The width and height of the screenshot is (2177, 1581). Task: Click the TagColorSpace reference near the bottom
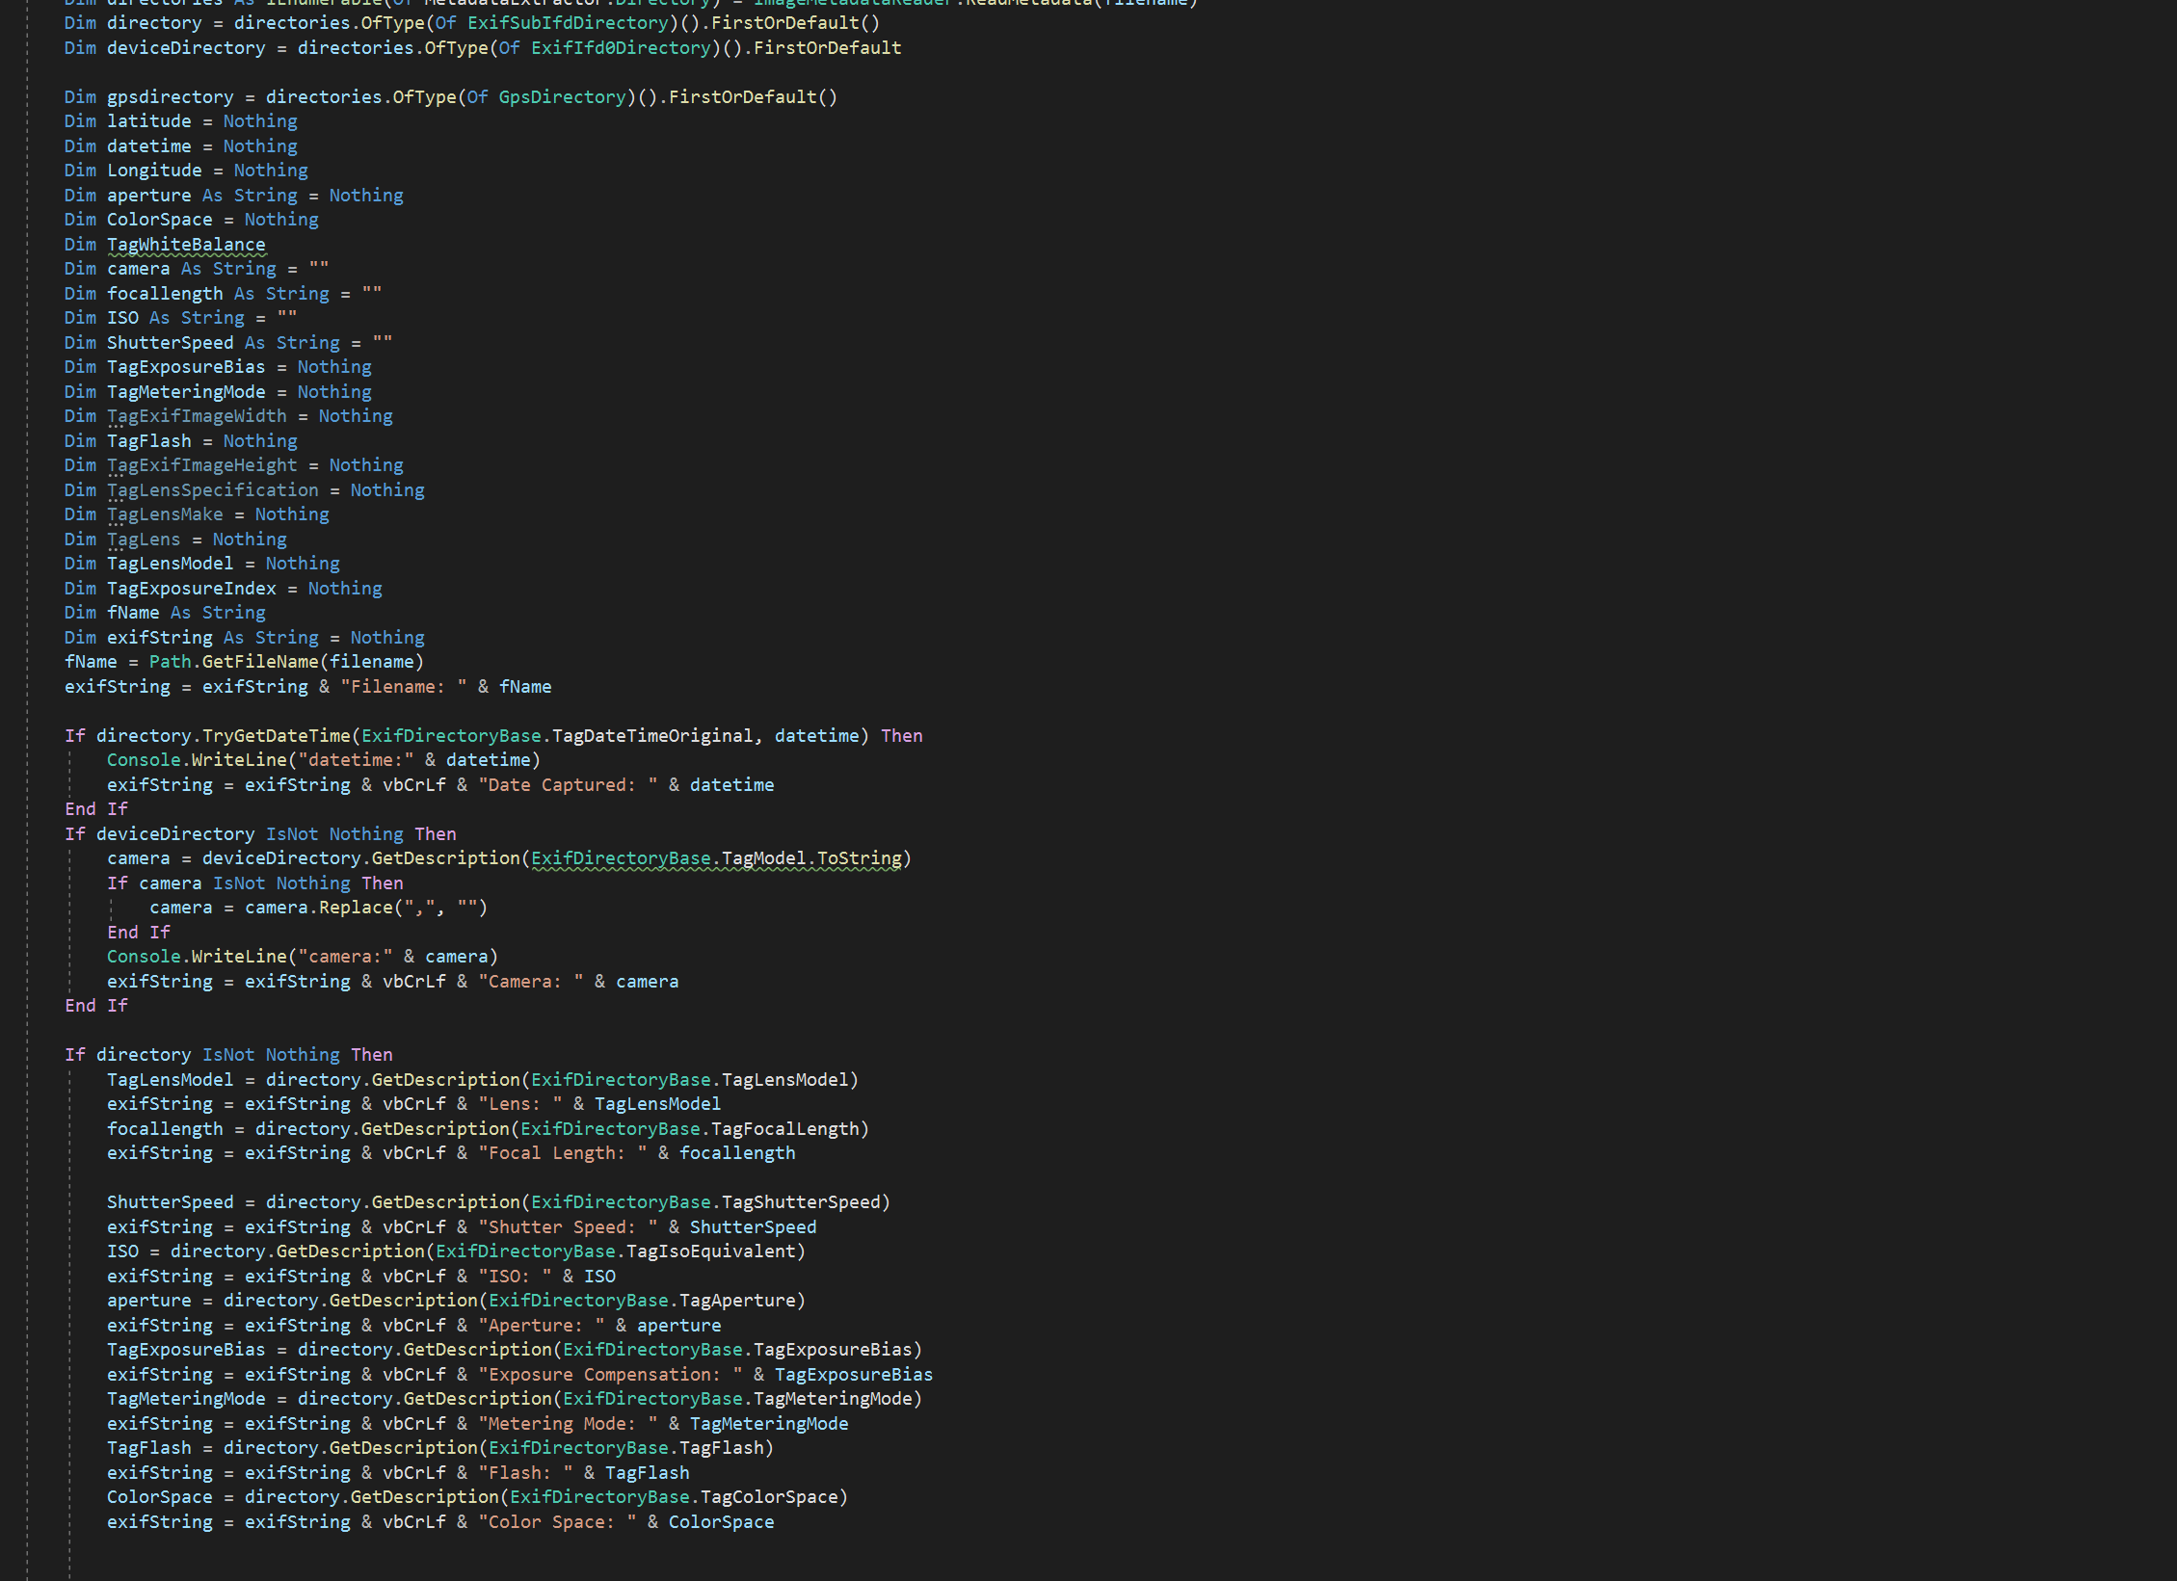771,1496
